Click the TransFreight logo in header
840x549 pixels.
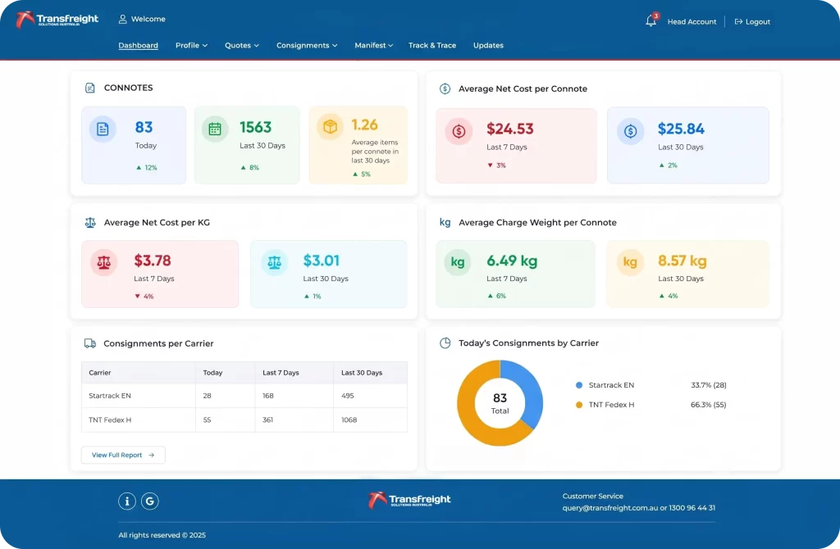coord(57,20)
